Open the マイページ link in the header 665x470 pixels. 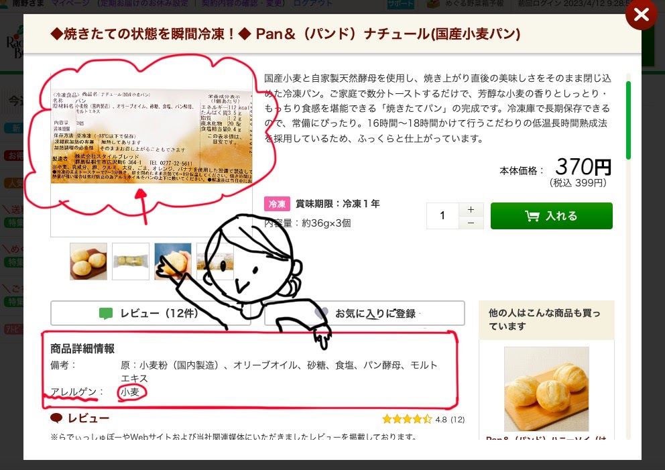click(x=70, y=3)
